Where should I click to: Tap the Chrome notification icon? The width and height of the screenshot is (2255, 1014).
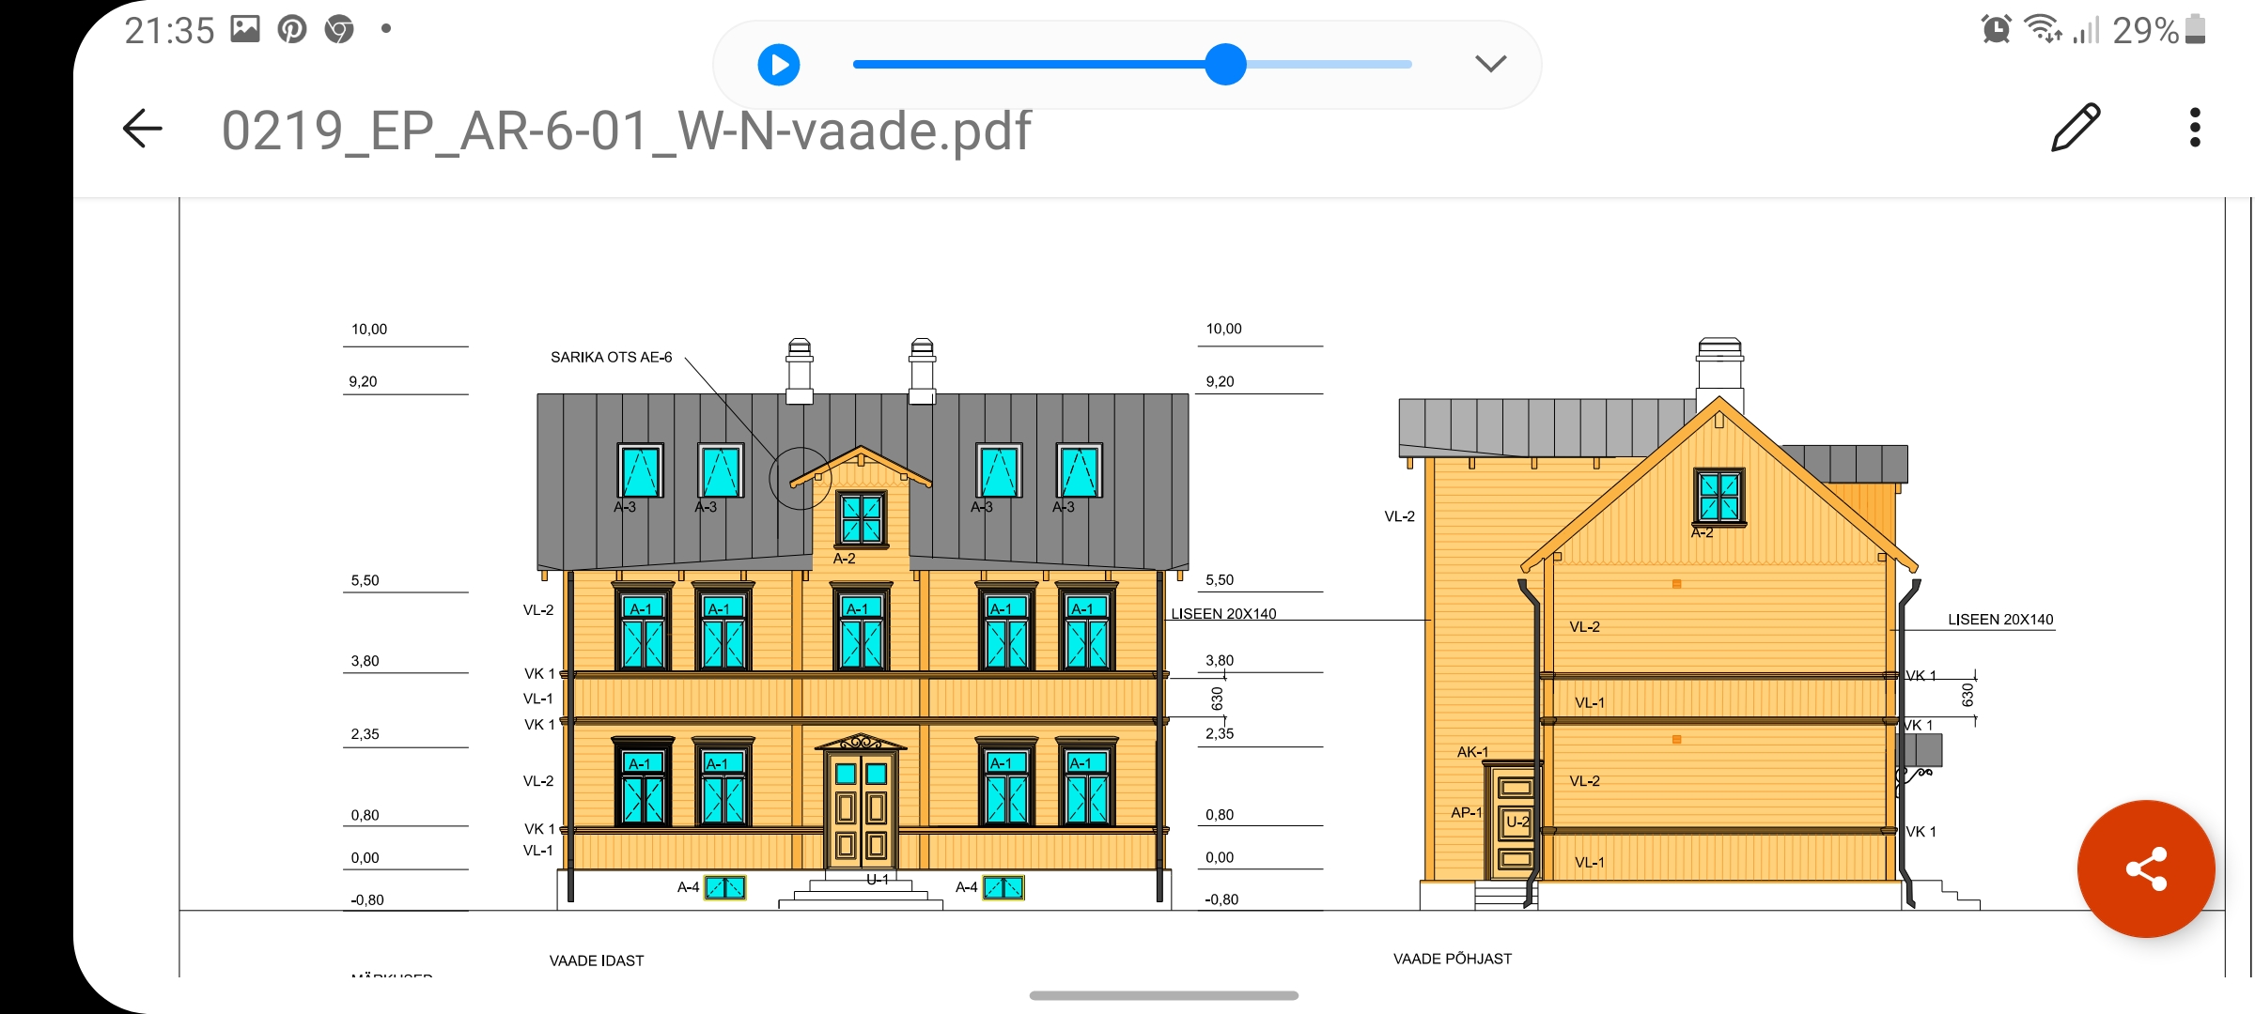pos(339,30)
